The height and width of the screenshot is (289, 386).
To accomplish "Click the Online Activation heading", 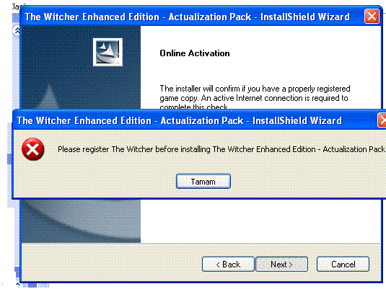I will pos(195,53).
